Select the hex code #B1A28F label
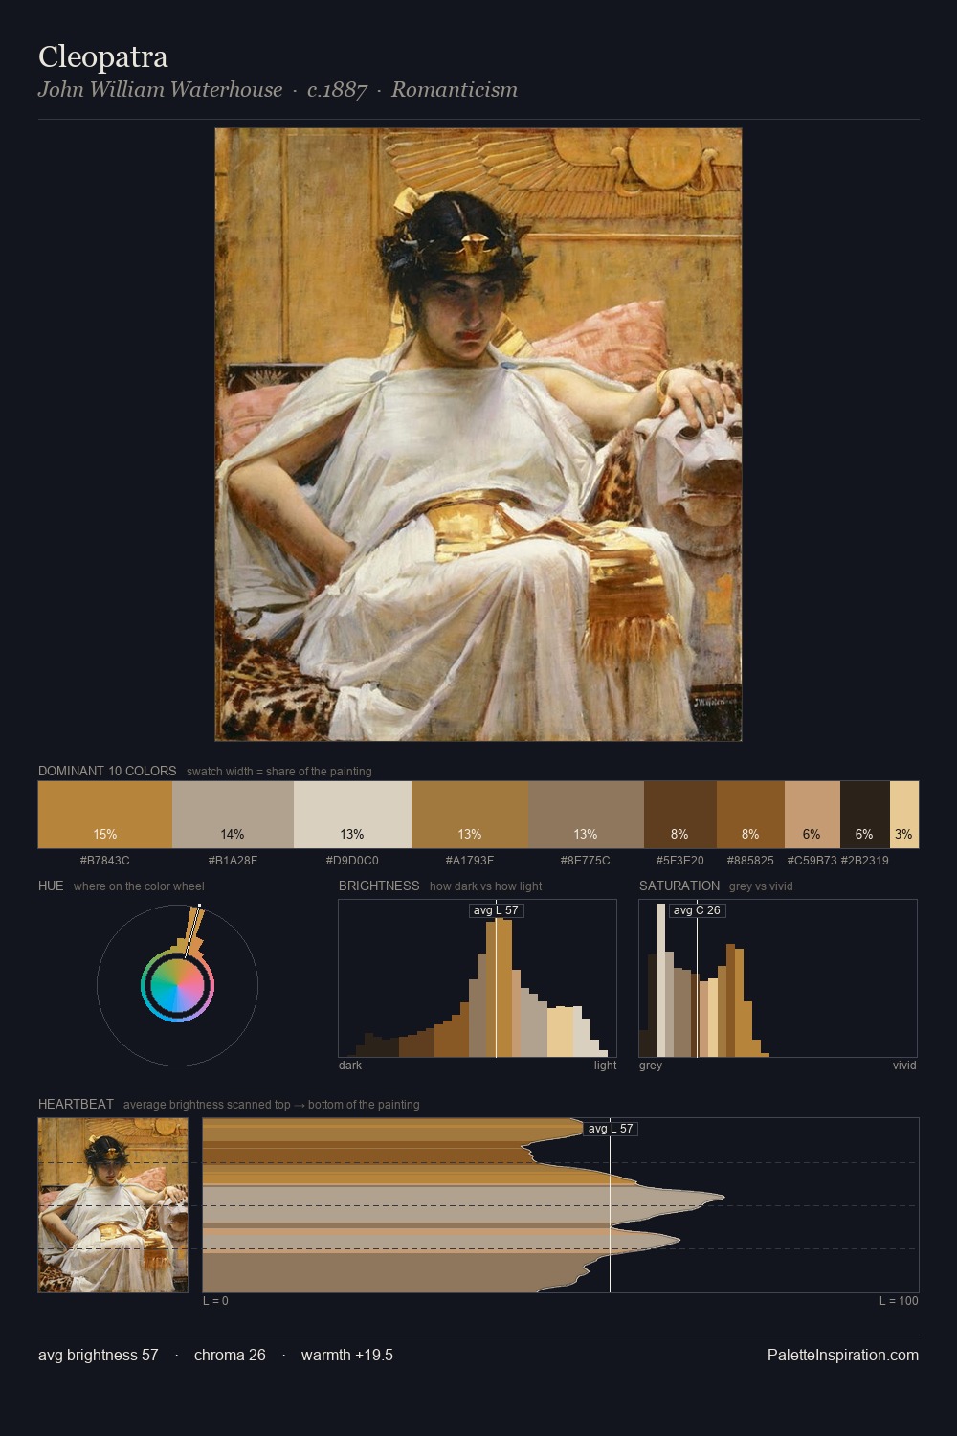This screenshot has height=1436, width=957. pyautogui.click(x=233, y=861)
